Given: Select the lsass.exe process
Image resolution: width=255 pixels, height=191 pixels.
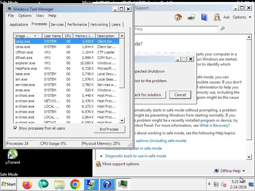Looking at the screenshot, I should 67,74.
